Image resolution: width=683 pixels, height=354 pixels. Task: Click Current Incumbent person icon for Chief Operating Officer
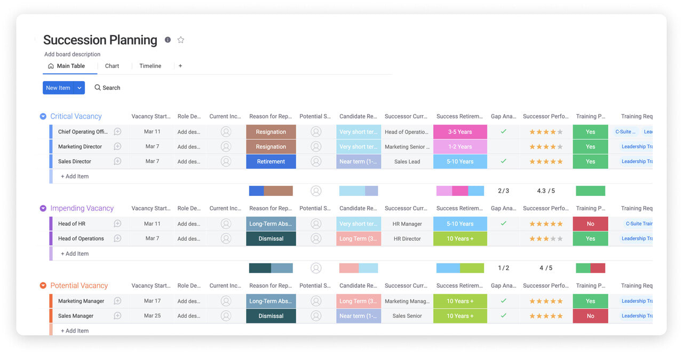point(226,132)
